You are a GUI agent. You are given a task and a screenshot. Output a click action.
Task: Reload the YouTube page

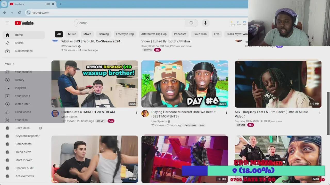(x=19, y=13)
